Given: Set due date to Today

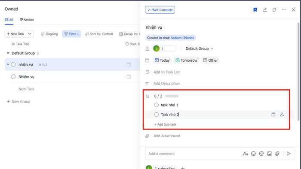Looking at the screenshot, I should 162,60.
